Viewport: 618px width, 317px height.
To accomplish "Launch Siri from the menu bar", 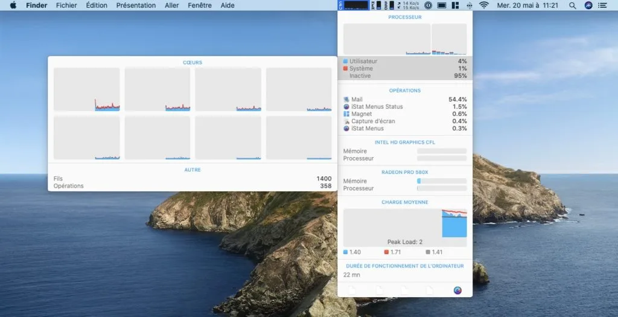I will coord(588,5).
